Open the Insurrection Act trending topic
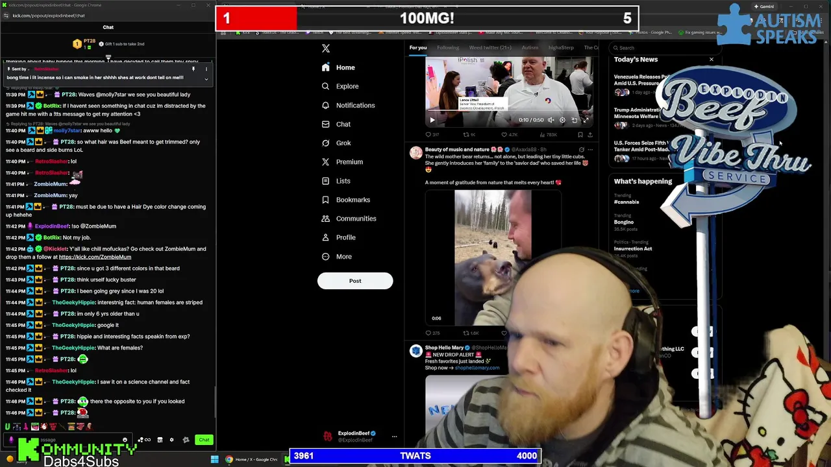 pyautogui.click(x=633, y=248)
